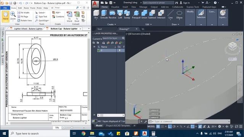Toggle polar tracking in status bar

click(174, 126)
